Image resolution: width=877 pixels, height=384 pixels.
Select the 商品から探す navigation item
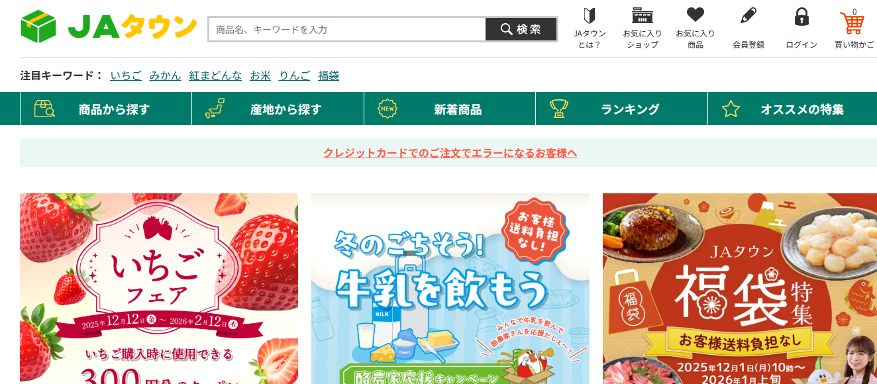[106, 109]
